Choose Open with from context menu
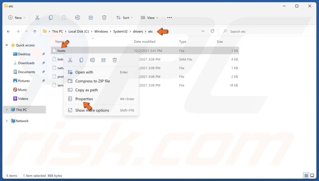The image size is (319, 181). pos(101,72)
